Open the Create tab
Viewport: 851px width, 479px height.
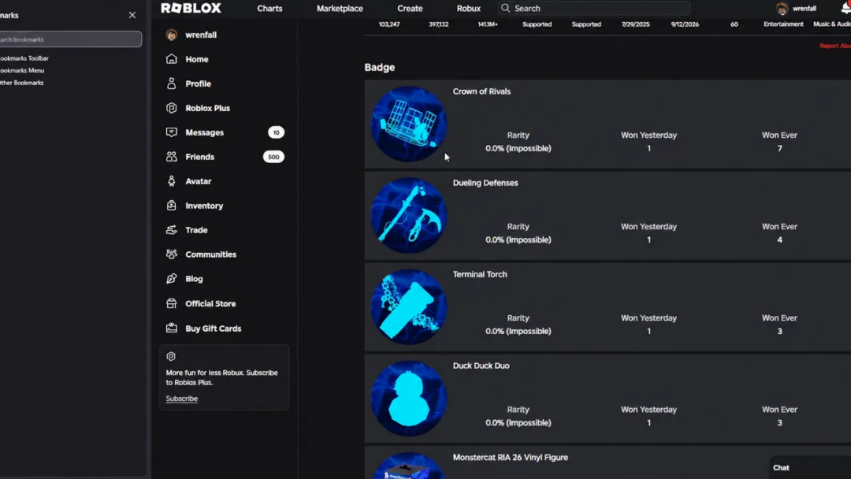point(410,9)
